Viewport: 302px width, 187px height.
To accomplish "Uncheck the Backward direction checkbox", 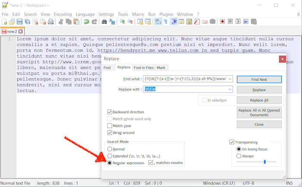I will 110,112.
